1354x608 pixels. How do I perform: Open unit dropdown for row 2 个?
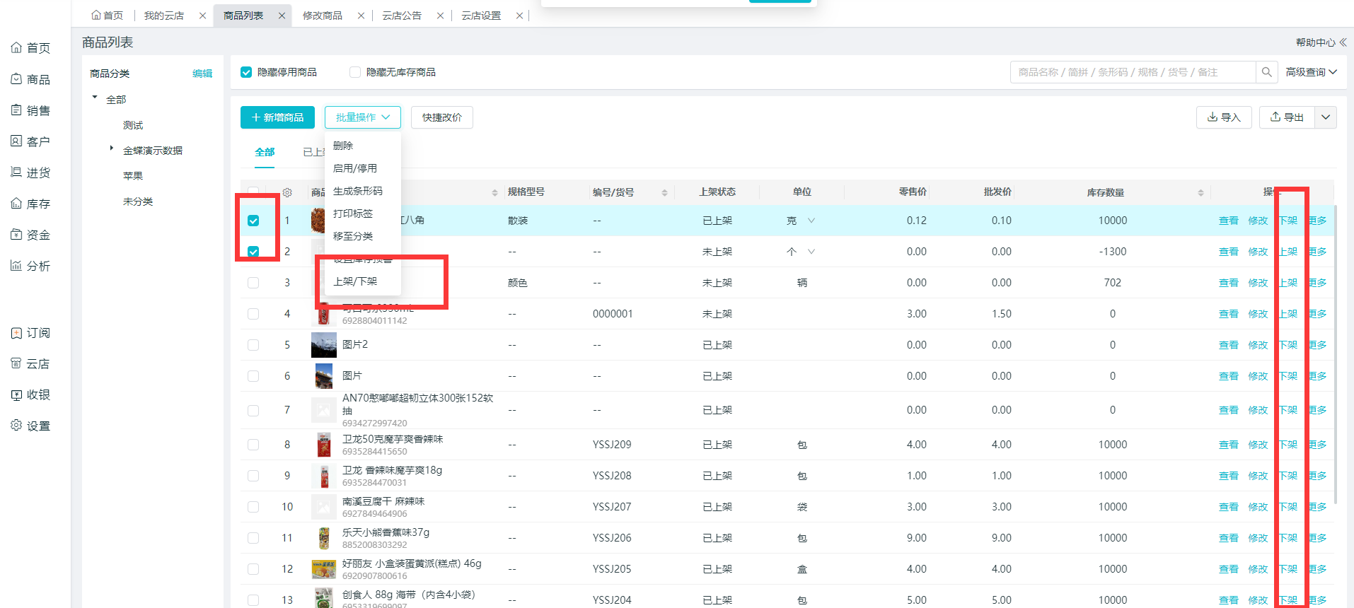pos(811,252)
